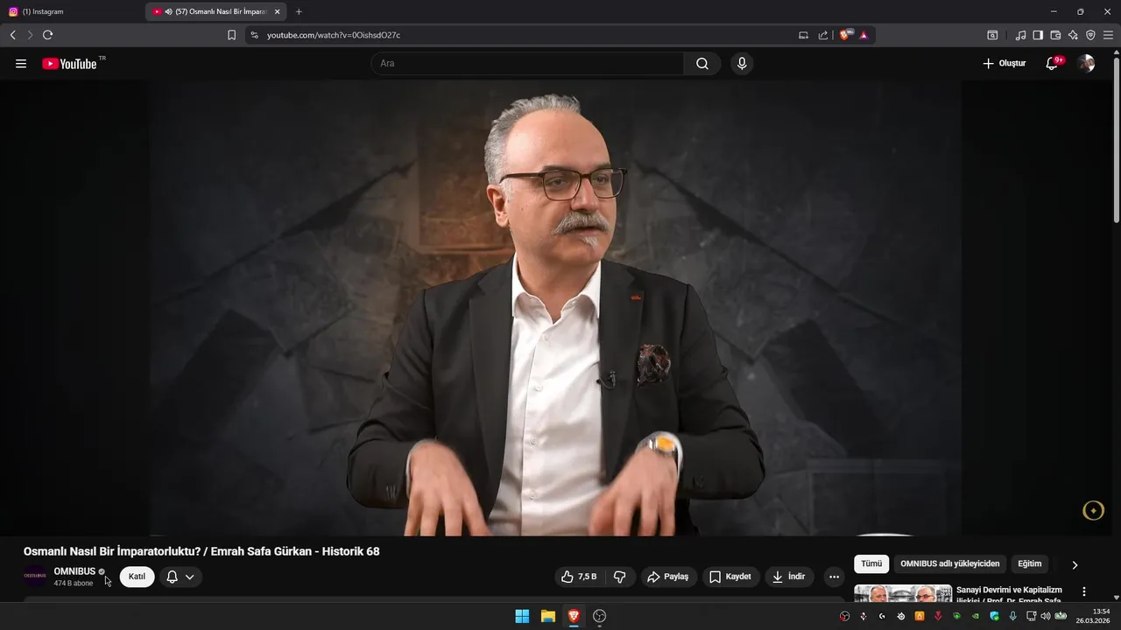Bookmark this page icon
The height and width of the screenshot is (630, 1121).
tap(232, 35)
